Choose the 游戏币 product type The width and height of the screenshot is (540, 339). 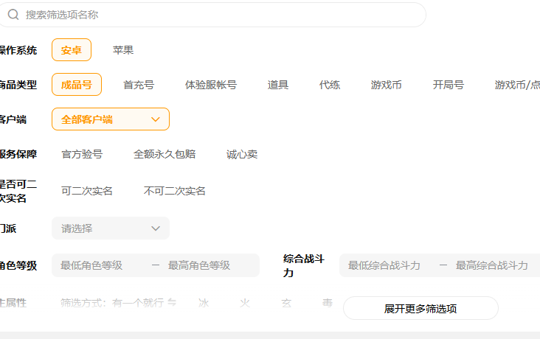click(x=387, y=85)
